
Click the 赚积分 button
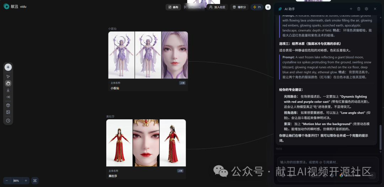click(x=239, y=7)
